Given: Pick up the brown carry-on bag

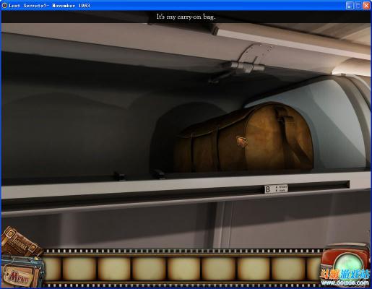Looking at the screenshot, I should (243, 138).
